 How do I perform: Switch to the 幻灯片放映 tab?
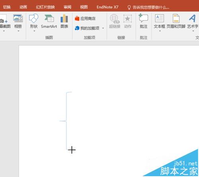(45, 7)
